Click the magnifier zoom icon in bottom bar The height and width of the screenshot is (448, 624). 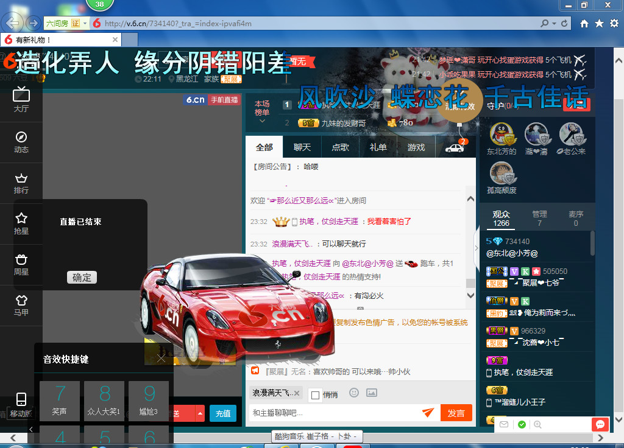click(537, 424)
